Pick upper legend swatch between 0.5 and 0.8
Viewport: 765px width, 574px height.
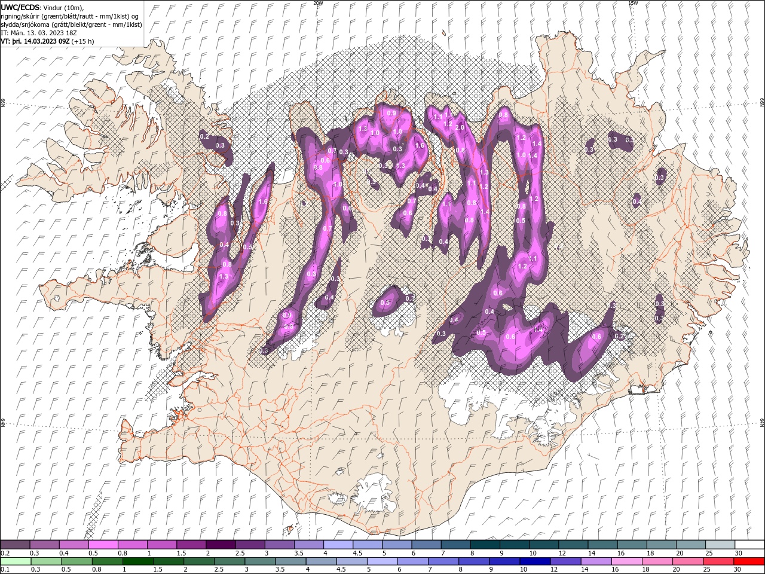(103, 544)
